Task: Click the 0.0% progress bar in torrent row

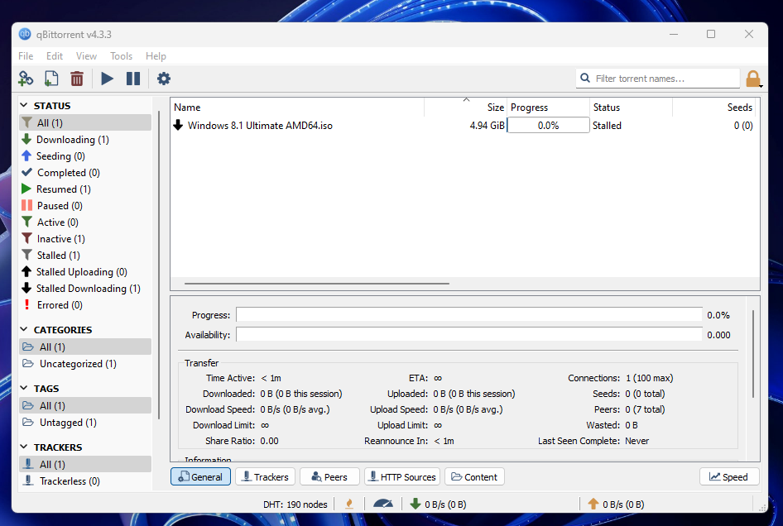Action: [x=548, y=125]
